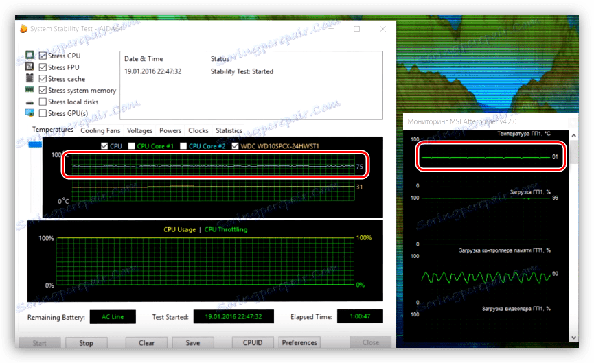The width and height of the screenshot is (594, 363).
Task: Click the MSI Afterburner scrollbar thumb
Action: click(573, 152)
